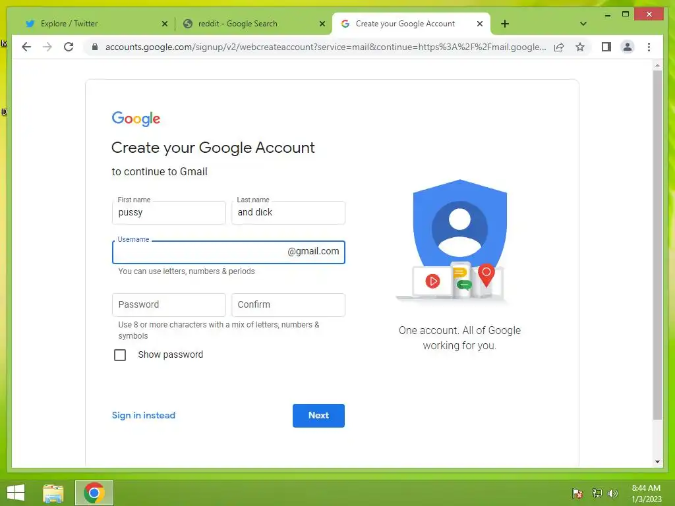Click the Chrome taskbar icon
675x506 pixels.
[x=94, y=493]
